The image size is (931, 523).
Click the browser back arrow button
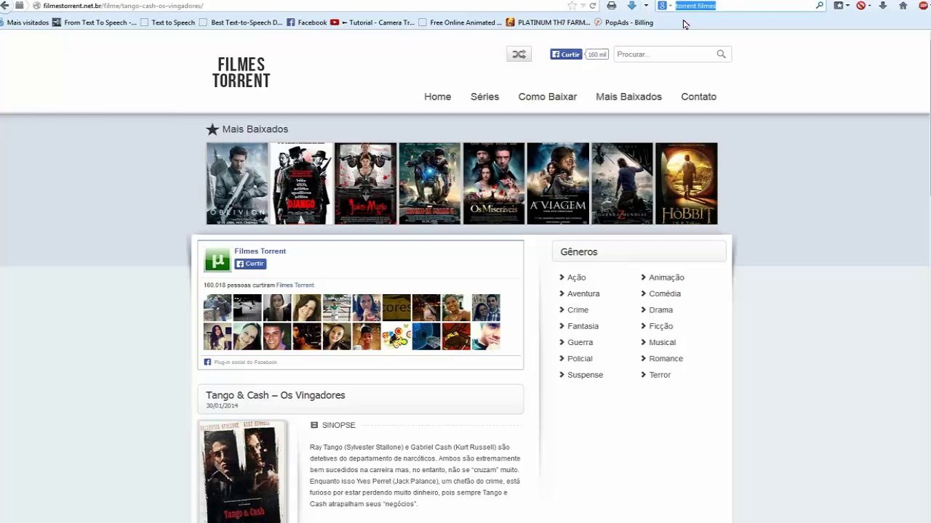(4, 5)
